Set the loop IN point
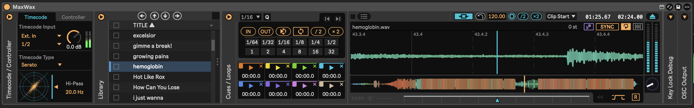The image size is (694, 108). 248,32
